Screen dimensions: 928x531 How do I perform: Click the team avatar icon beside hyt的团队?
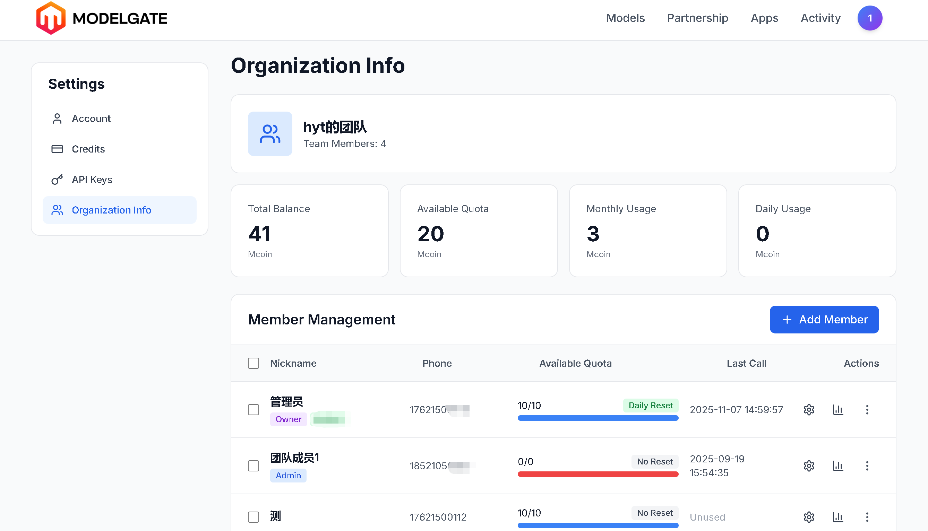[270, 134]
